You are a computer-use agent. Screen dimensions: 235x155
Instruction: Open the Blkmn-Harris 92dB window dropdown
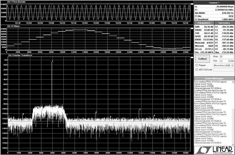(x=232, y=65)
